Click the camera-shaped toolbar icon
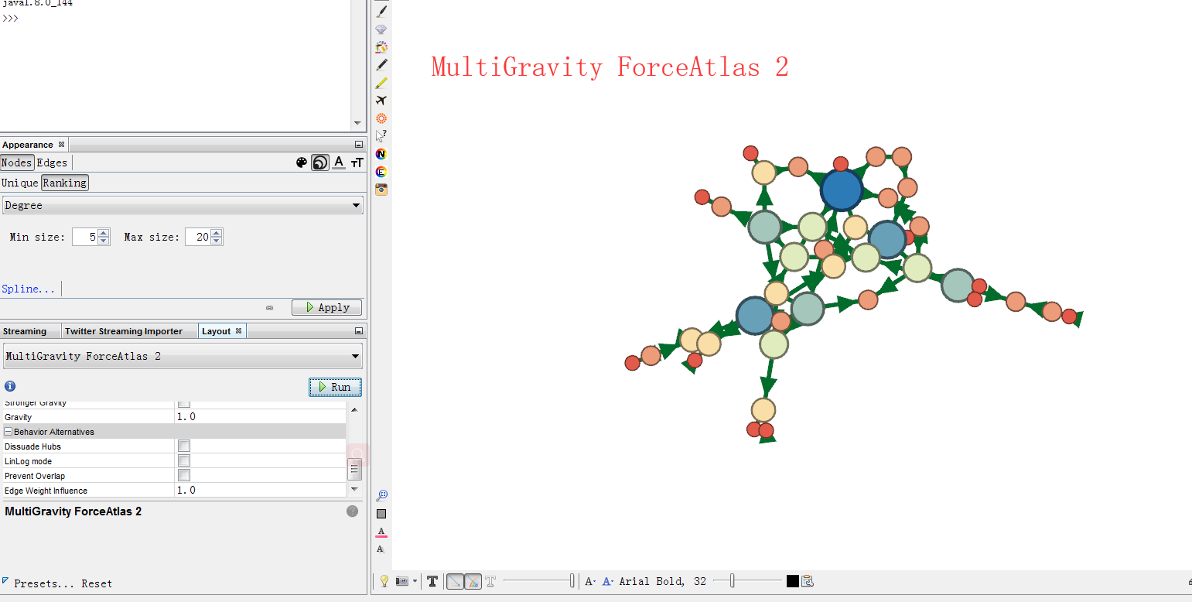The image size is (1192, 602). [x=381, y=190]
